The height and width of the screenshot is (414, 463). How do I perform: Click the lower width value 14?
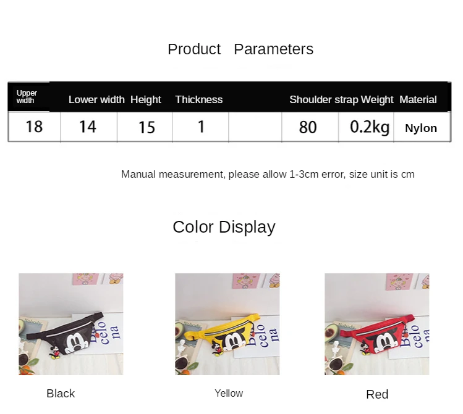click(88, 126)
